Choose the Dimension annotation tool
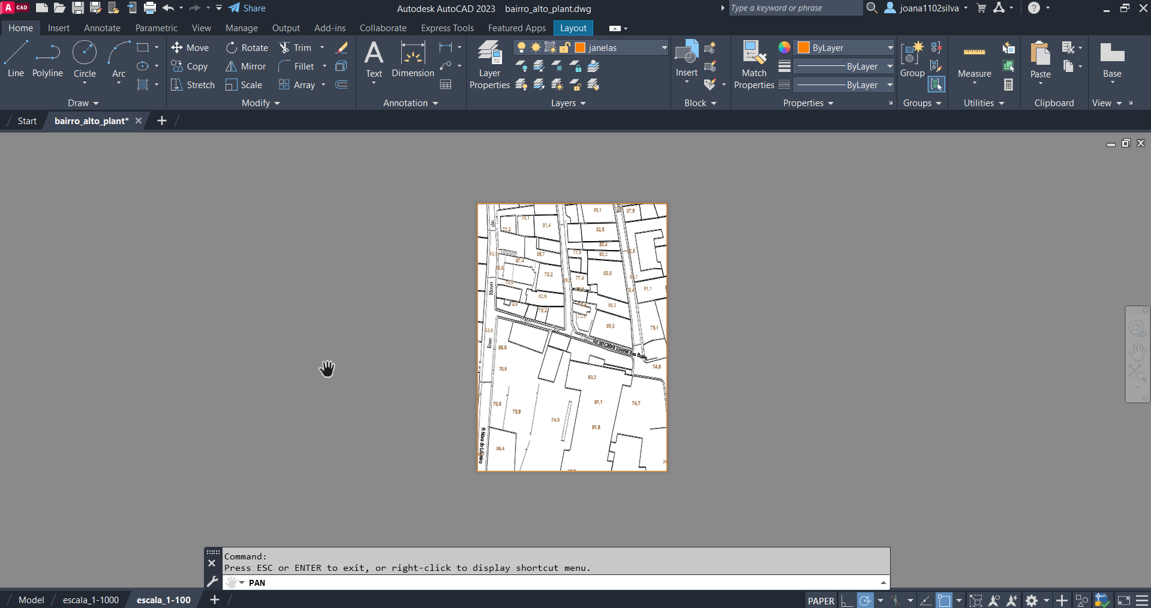Image resolution: width=1151 pixels, height=608 pixels. (413, 60)
